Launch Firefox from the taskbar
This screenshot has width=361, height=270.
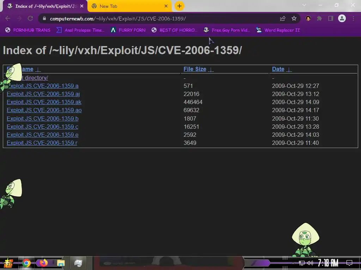43,263
